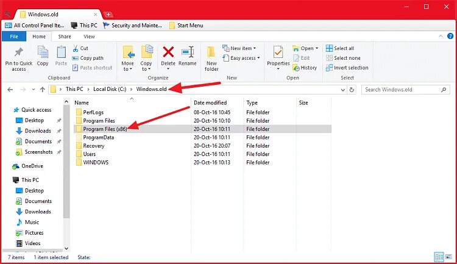
Task: Close the Windows.old tab
Action: pyautogui.click(x=95, y=14)
